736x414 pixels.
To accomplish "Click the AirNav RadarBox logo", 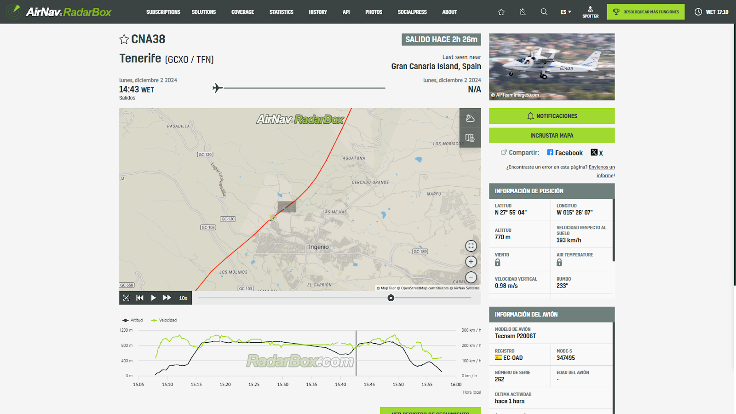I will coord(59,11).
